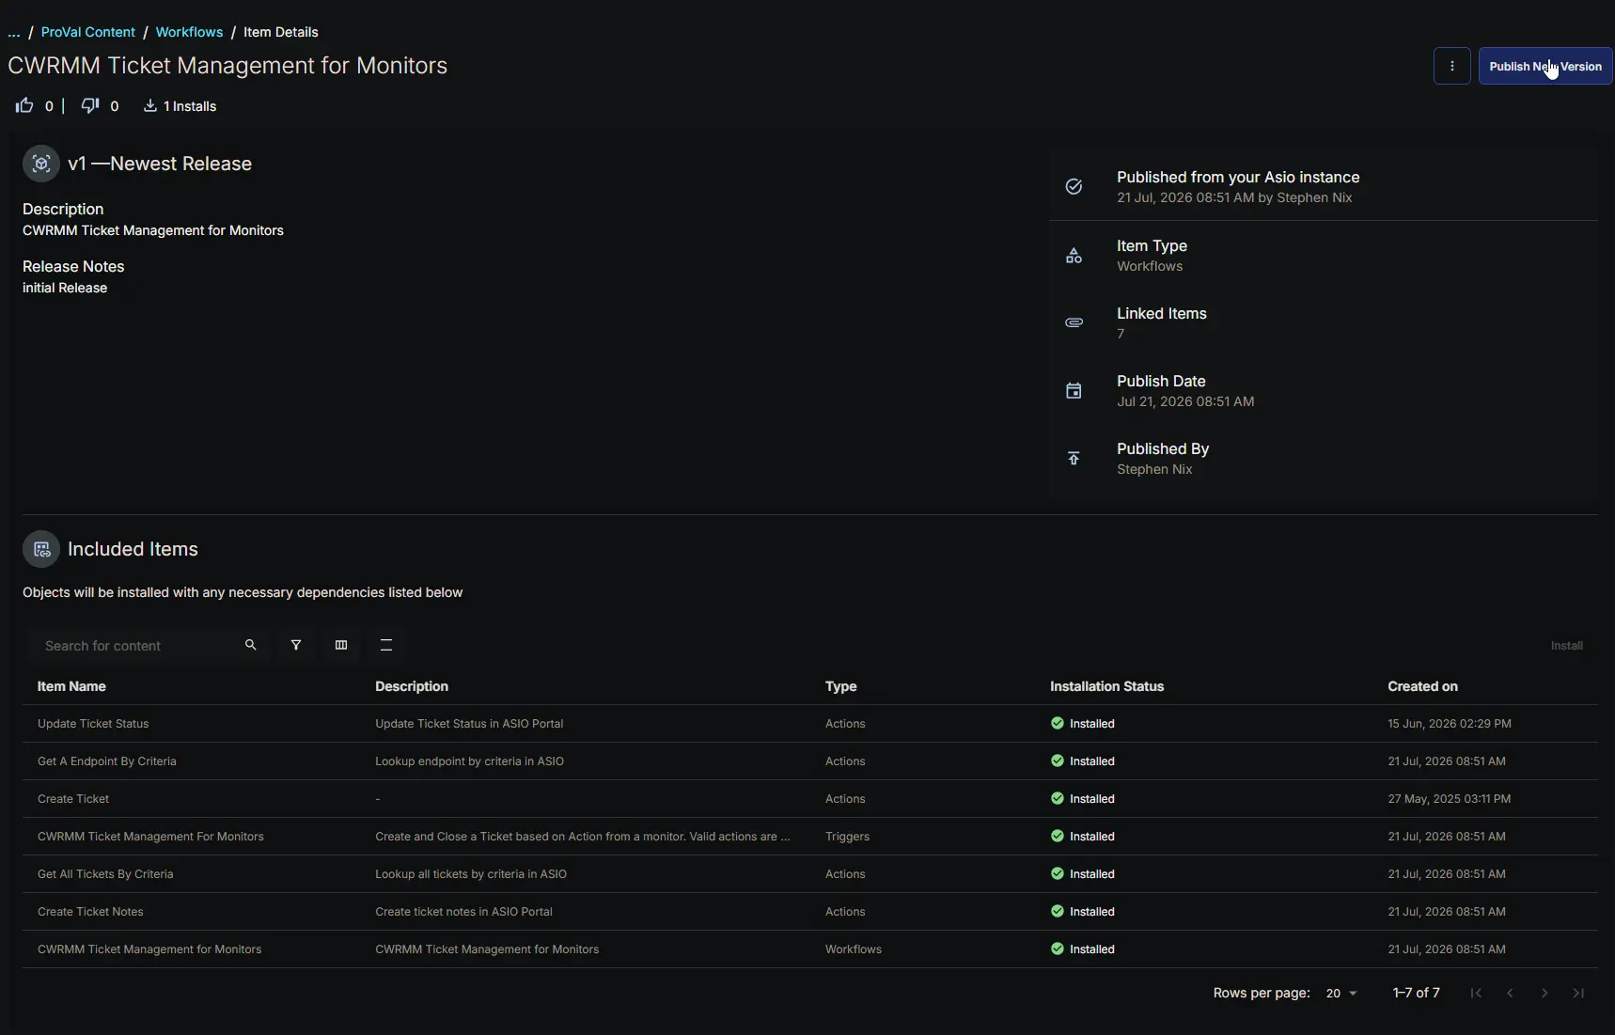Click the Item Type shapes icon
This screenshot has height=1035, width=1615.
(x=1074, y=256)
